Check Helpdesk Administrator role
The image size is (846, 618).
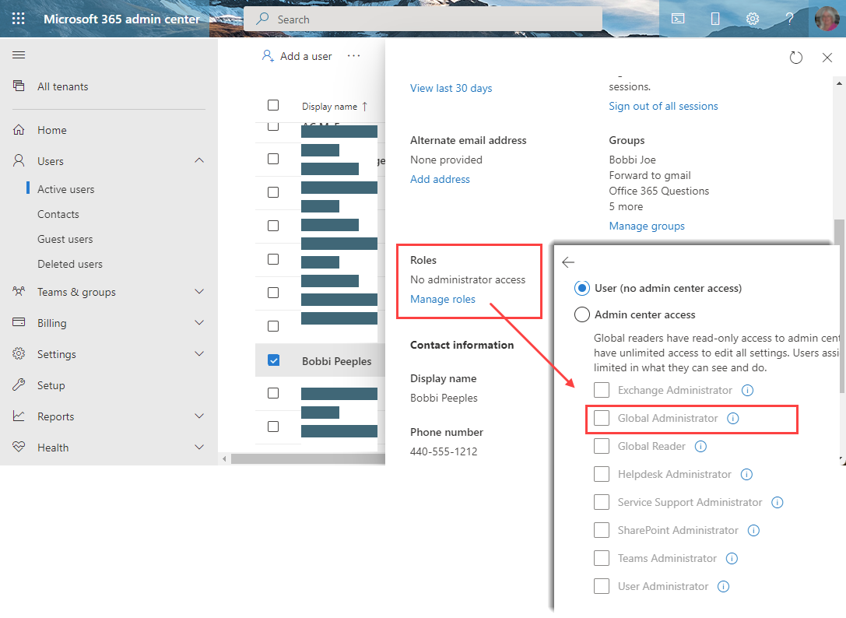[x=601, y=474]
